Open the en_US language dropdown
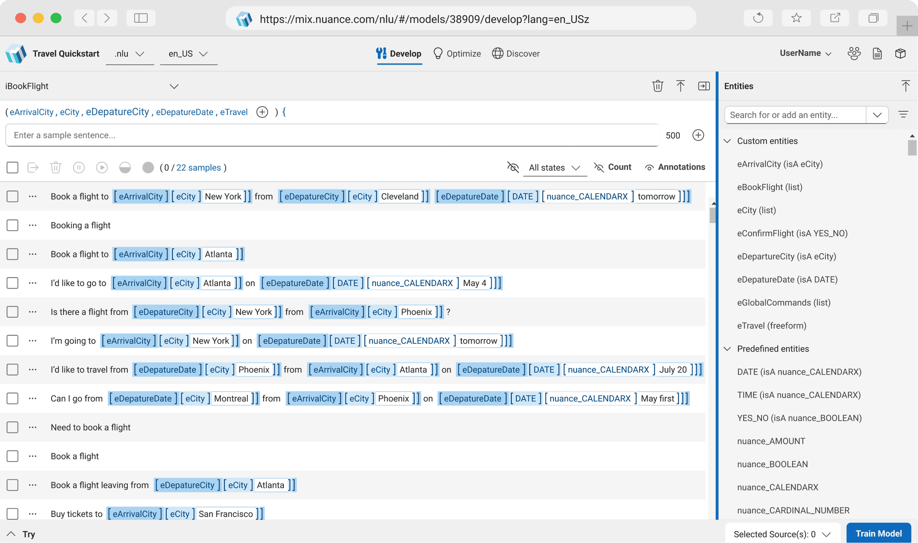The width and height of the screenshot is (918, 543). pyautogui.click(x=188, y=54)
